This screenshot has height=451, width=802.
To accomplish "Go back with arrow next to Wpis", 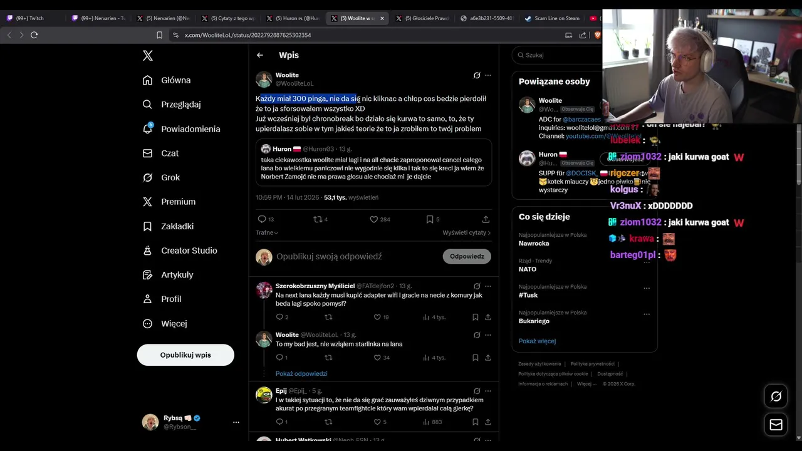I will 260,55.
